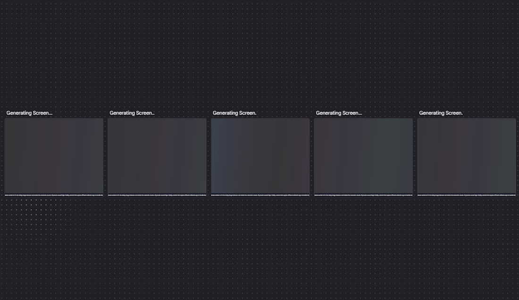Click the fourth card's 'Generating Screen...' title
Viewport: 519px width, 300px height.
pyautogui.click(x=339, y=113)
